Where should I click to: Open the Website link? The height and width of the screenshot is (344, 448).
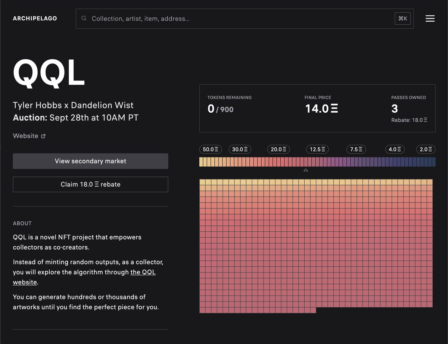[25, 136]
